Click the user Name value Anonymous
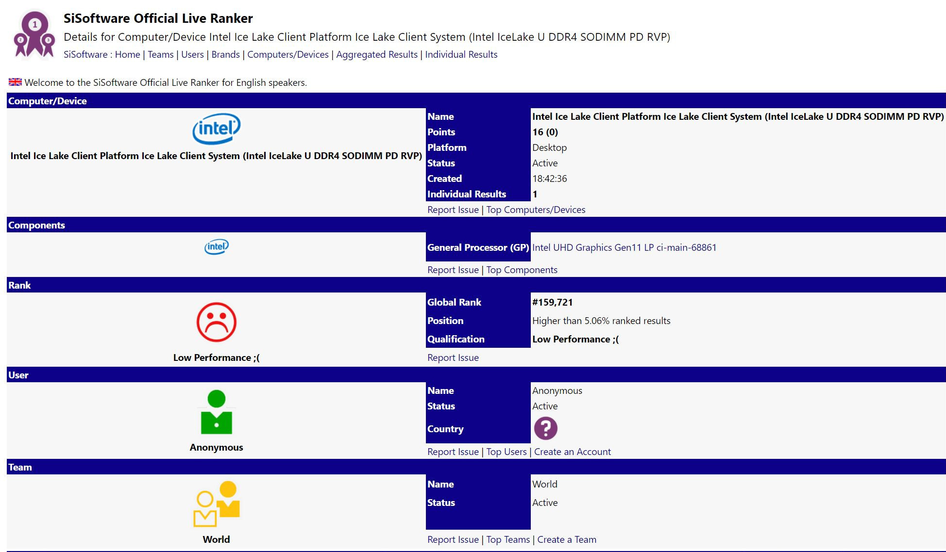 [557, 390]
